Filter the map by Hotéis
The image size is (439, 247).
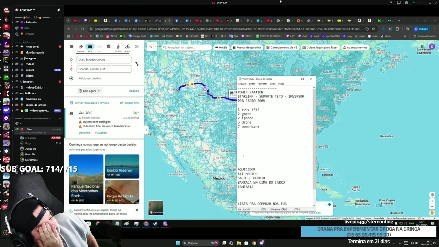click(221, 48)
